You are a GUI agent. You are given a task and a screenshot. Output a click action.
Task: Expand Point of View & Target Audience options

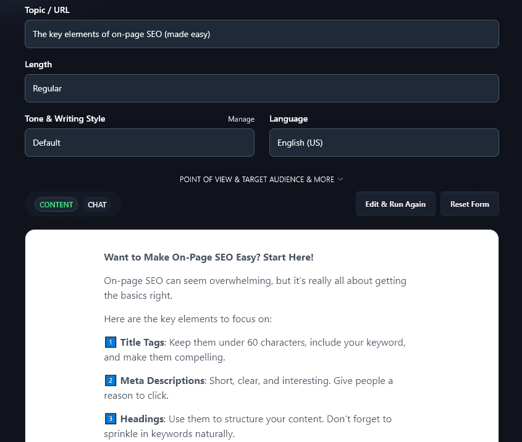point(256,180)
